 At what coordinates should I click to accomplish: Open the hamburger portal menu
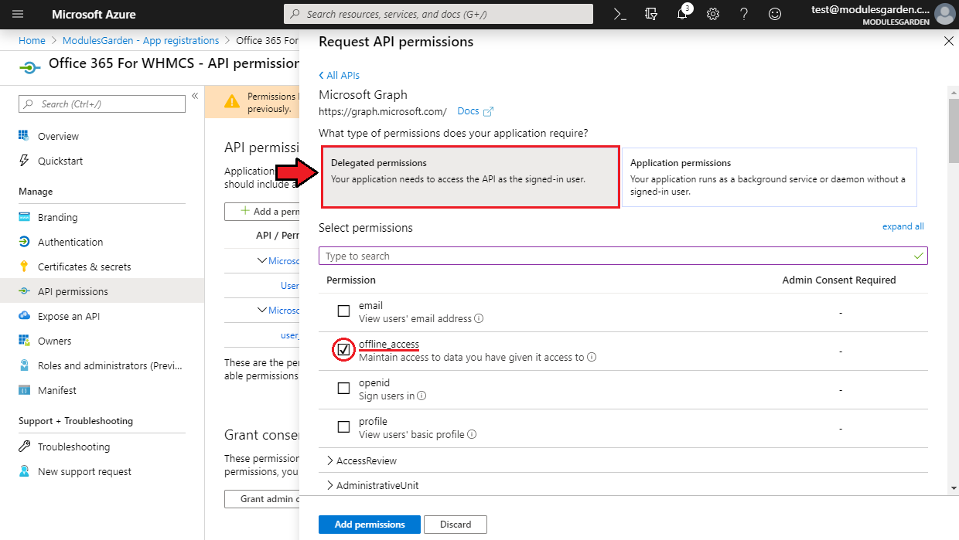click(x=18, y=14)
